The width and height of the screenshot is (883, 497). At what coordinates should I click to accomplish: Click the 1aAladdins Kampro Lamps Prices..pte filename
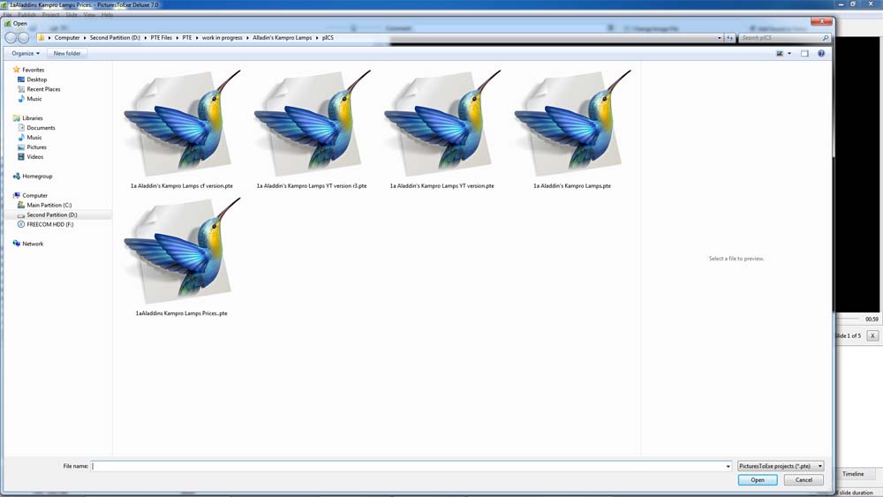pyautogui.click(x=181, y=313)
